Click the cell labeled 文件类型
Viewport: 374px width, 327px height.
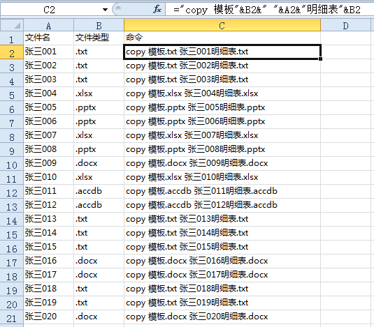point(99,38)
